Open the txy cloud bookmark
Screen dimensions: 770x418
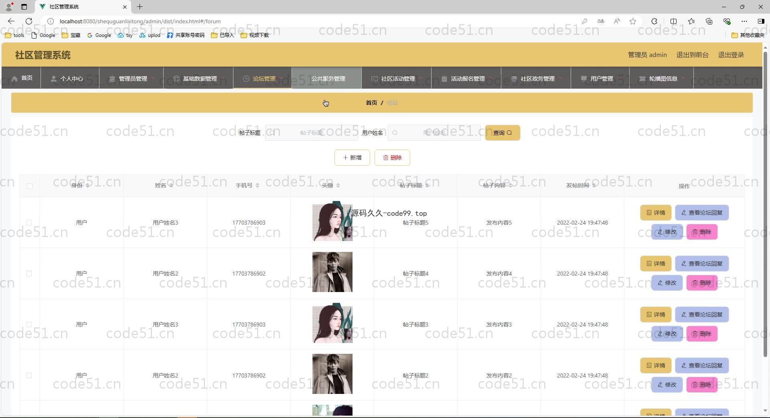tap(125, 35)
